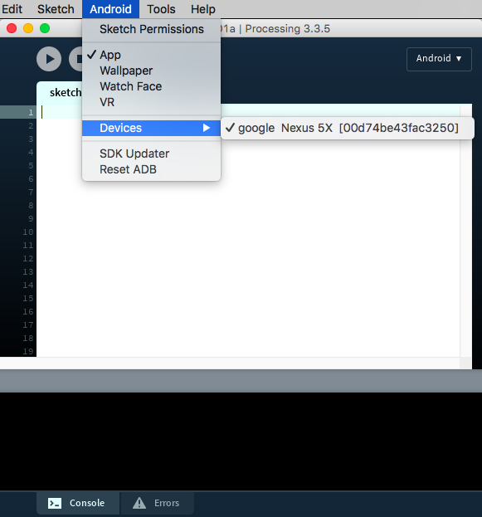Switch to the Errors tab
Viewport: 482px width, 517px height.
[158, 503]
